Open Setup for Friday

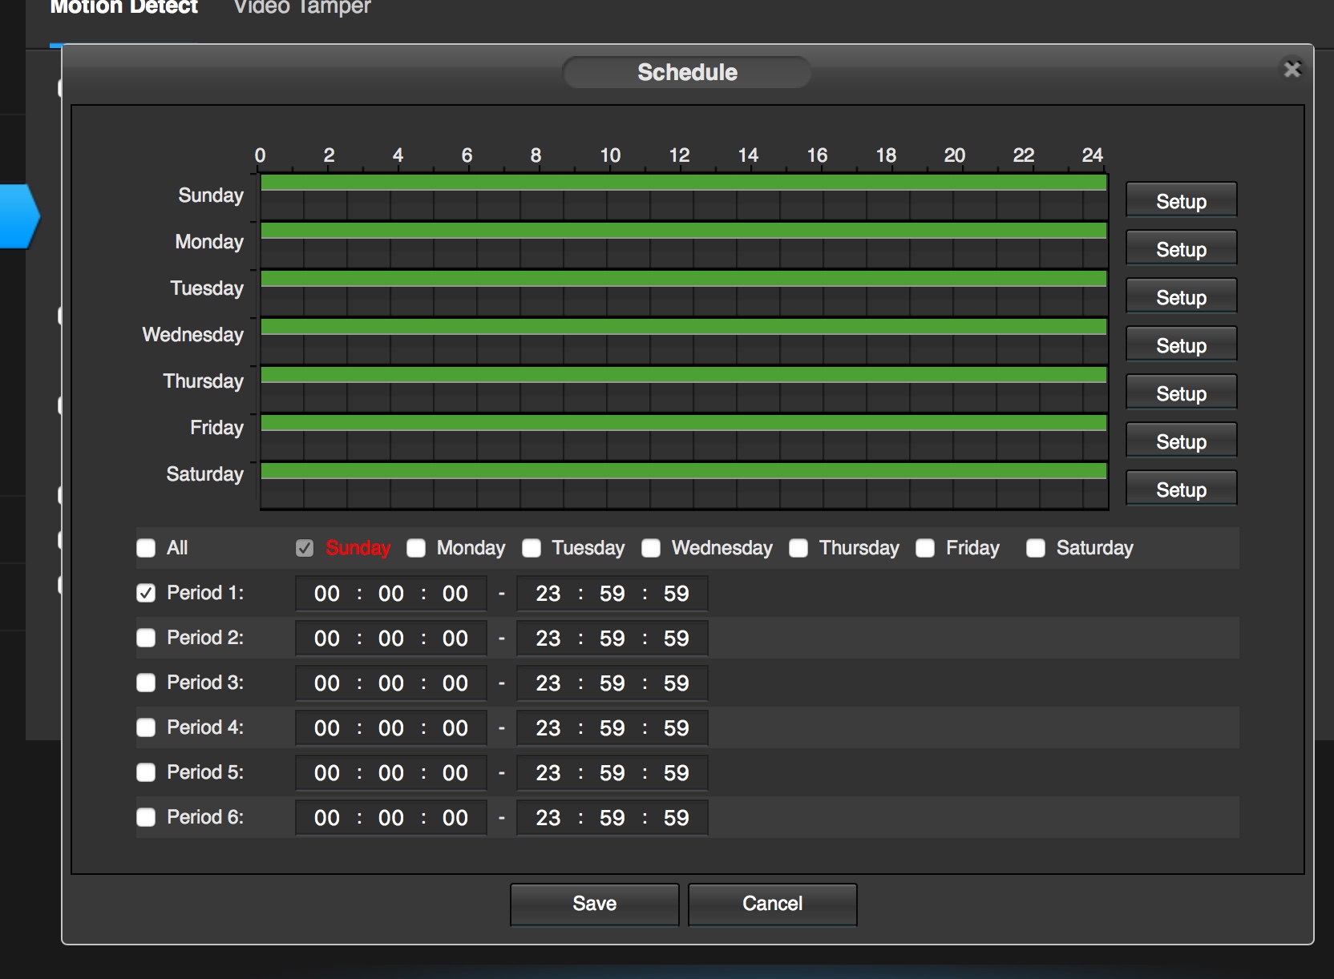coord(1181,441)
